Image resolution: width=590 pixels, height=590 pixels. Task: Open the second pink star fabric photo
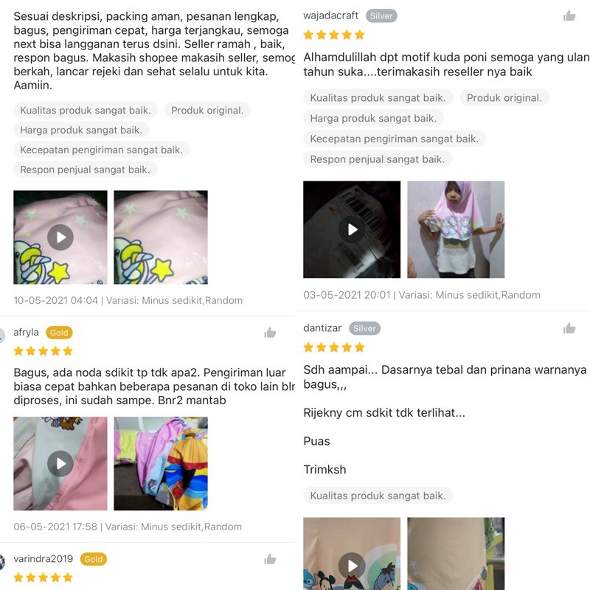[x=161, y=237]
